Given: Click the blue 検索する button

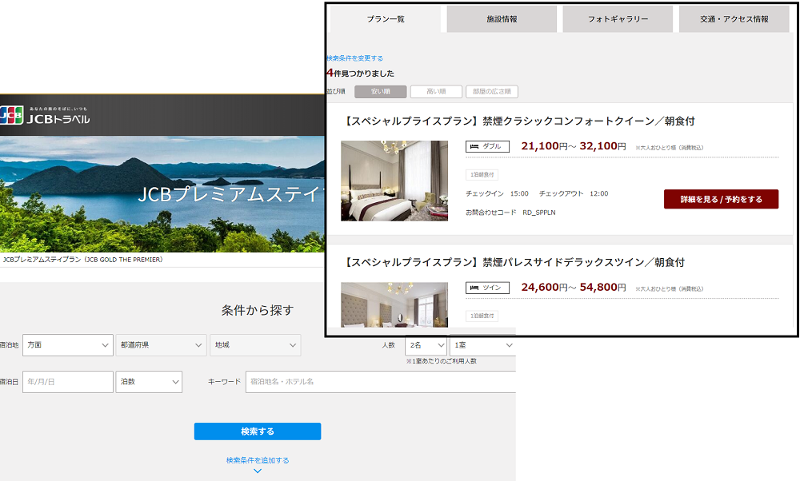Looking at the screenshot, I should coord(258,431).
